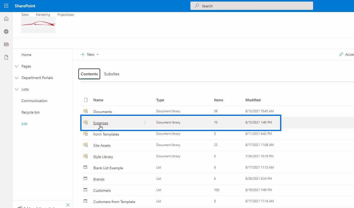Click the Customers from Template list icon
354x208 pixels.
pos(85,201)
